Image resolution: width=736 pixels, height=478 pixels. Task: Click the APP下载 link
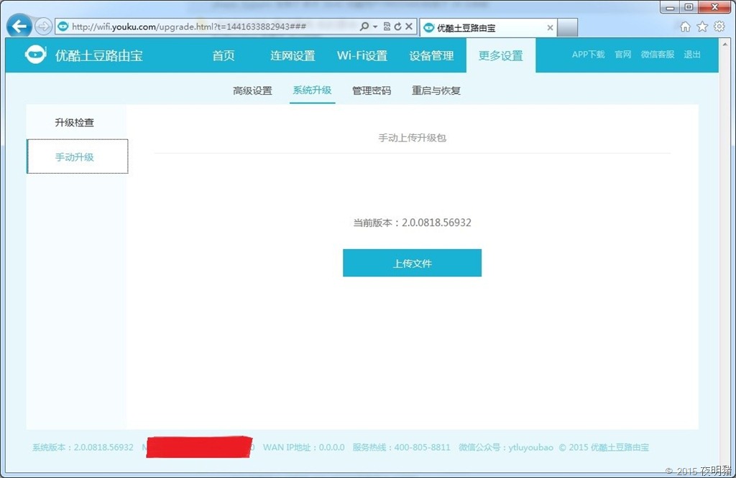(588, 55)
